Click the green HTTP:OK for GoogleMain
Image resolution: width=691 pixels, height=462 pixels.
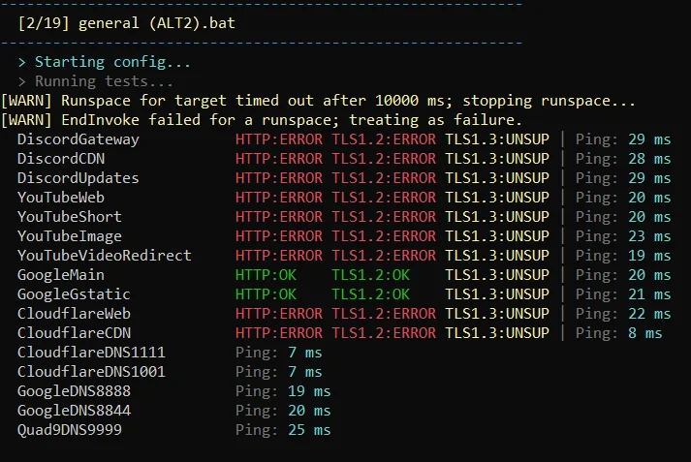coord(266,275)
